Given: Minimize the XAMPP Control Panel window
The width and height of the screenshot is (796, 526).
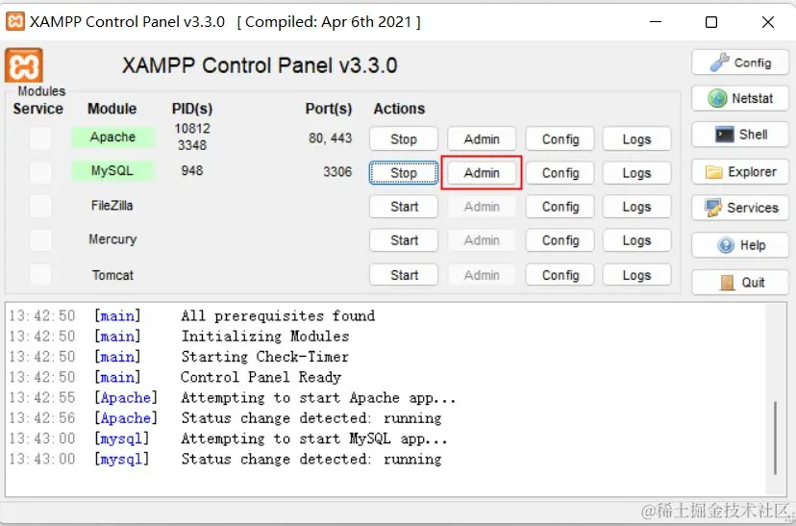Looking at the screenshot, I should (x=656, y=22).
